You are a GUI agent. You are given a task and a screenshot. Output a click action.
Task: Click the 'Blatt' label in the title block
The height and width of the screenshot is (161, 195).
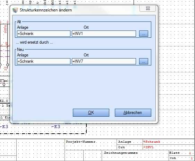pos(175,153)
